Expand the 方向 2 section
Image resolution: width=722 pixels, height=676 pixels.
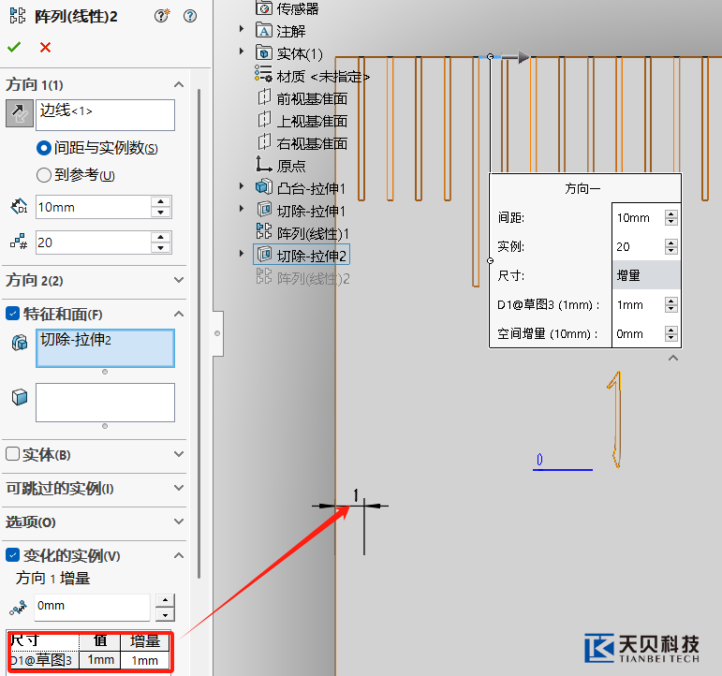(x=179, y=280)
